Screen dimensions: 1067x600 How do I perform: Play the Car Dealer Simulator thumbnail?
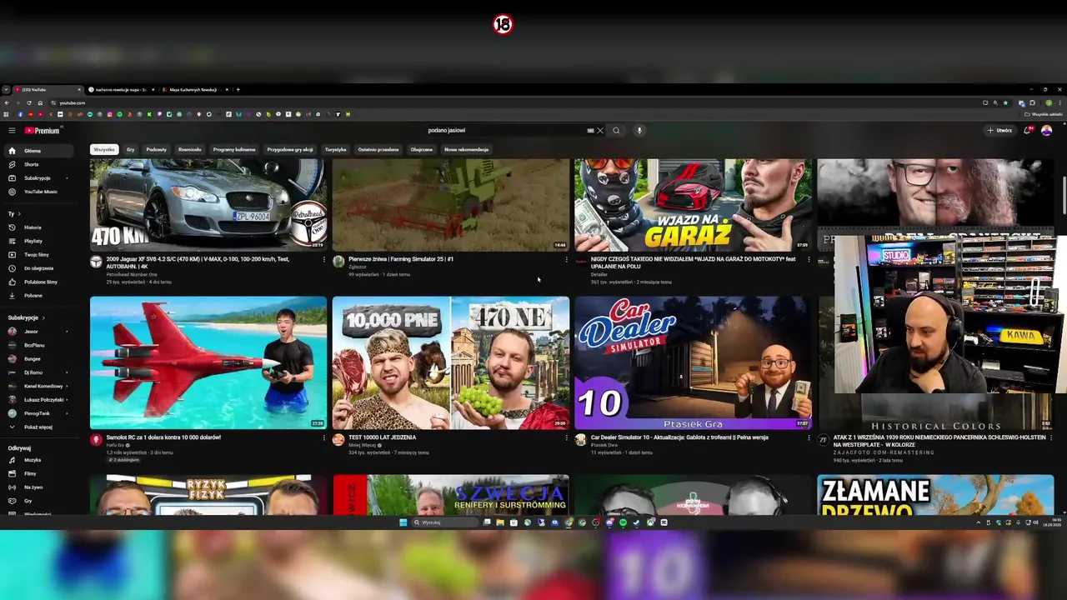coord(693,362)
